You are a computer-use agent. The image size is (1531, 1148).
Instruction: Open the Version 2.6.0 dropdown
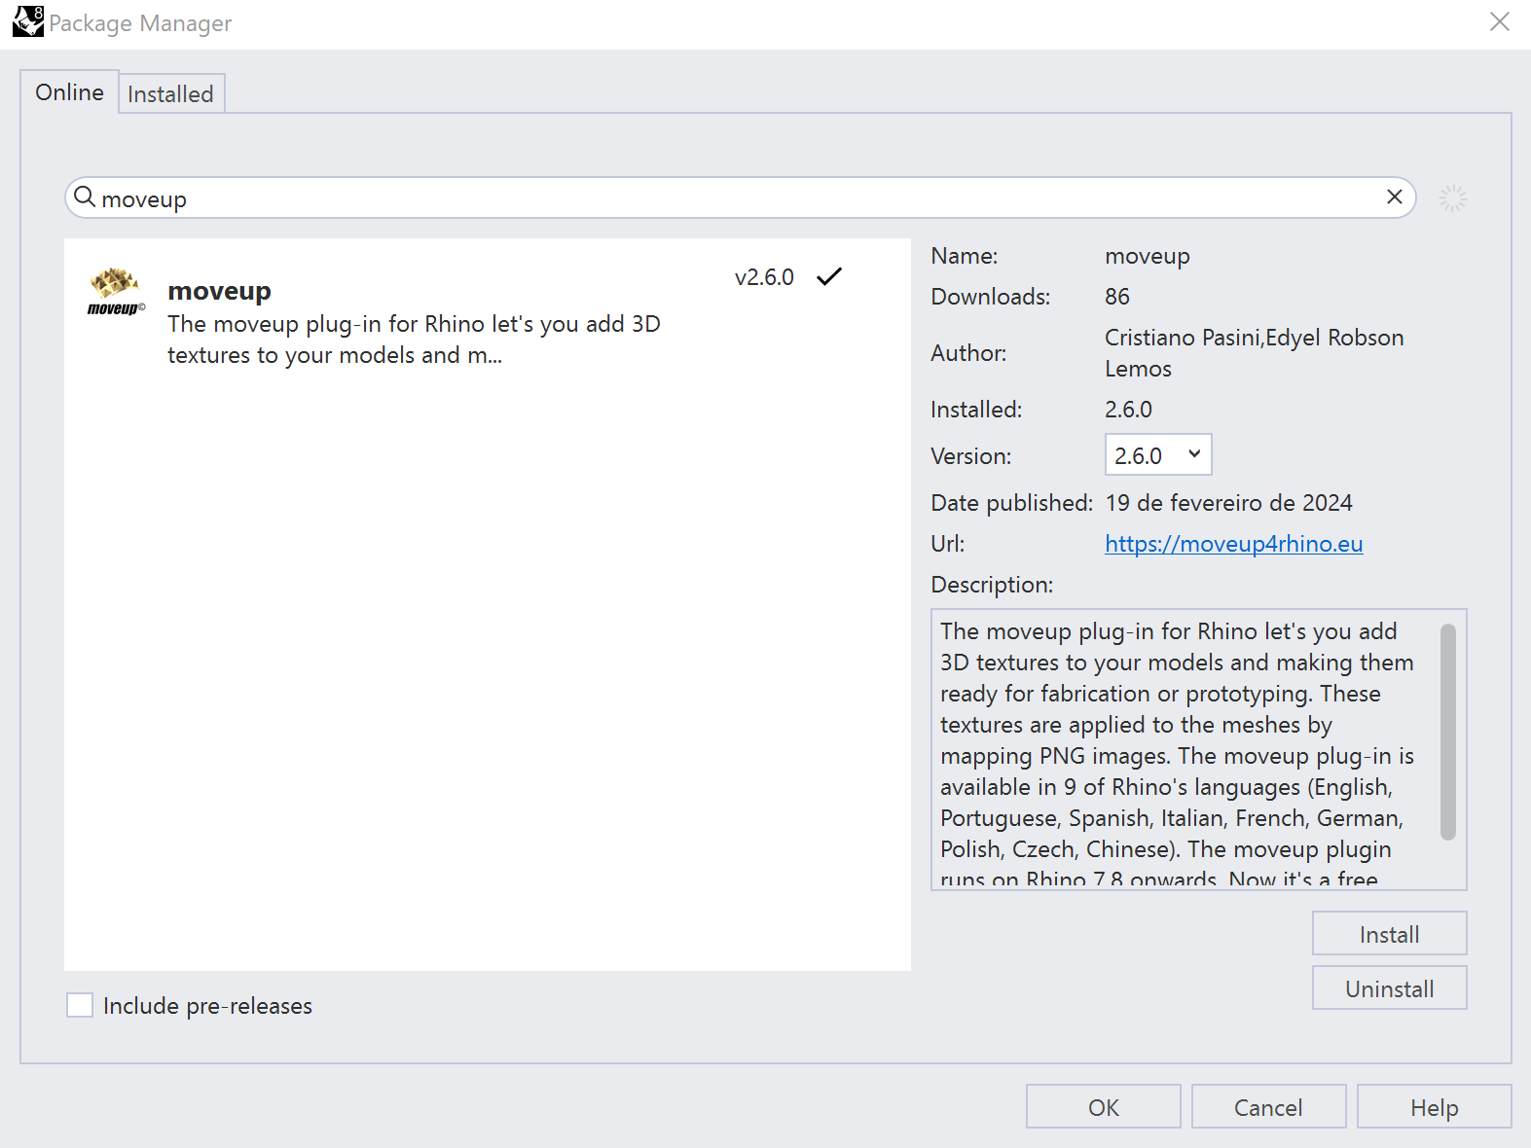pos(1157,455)
